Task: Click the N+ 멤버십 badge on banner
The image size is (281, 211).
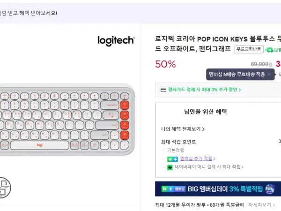Action: pos(173,189)
